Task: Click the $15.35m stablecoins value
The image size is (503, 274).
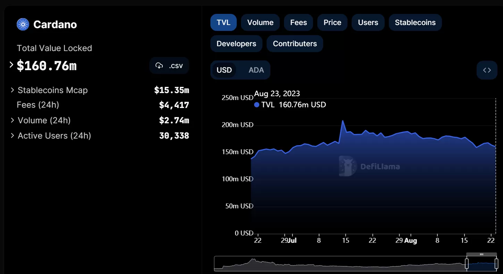Action: (x=171, y=90)
